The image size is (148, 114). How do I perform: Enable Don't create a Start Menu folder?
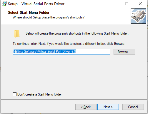click(14, 94)
